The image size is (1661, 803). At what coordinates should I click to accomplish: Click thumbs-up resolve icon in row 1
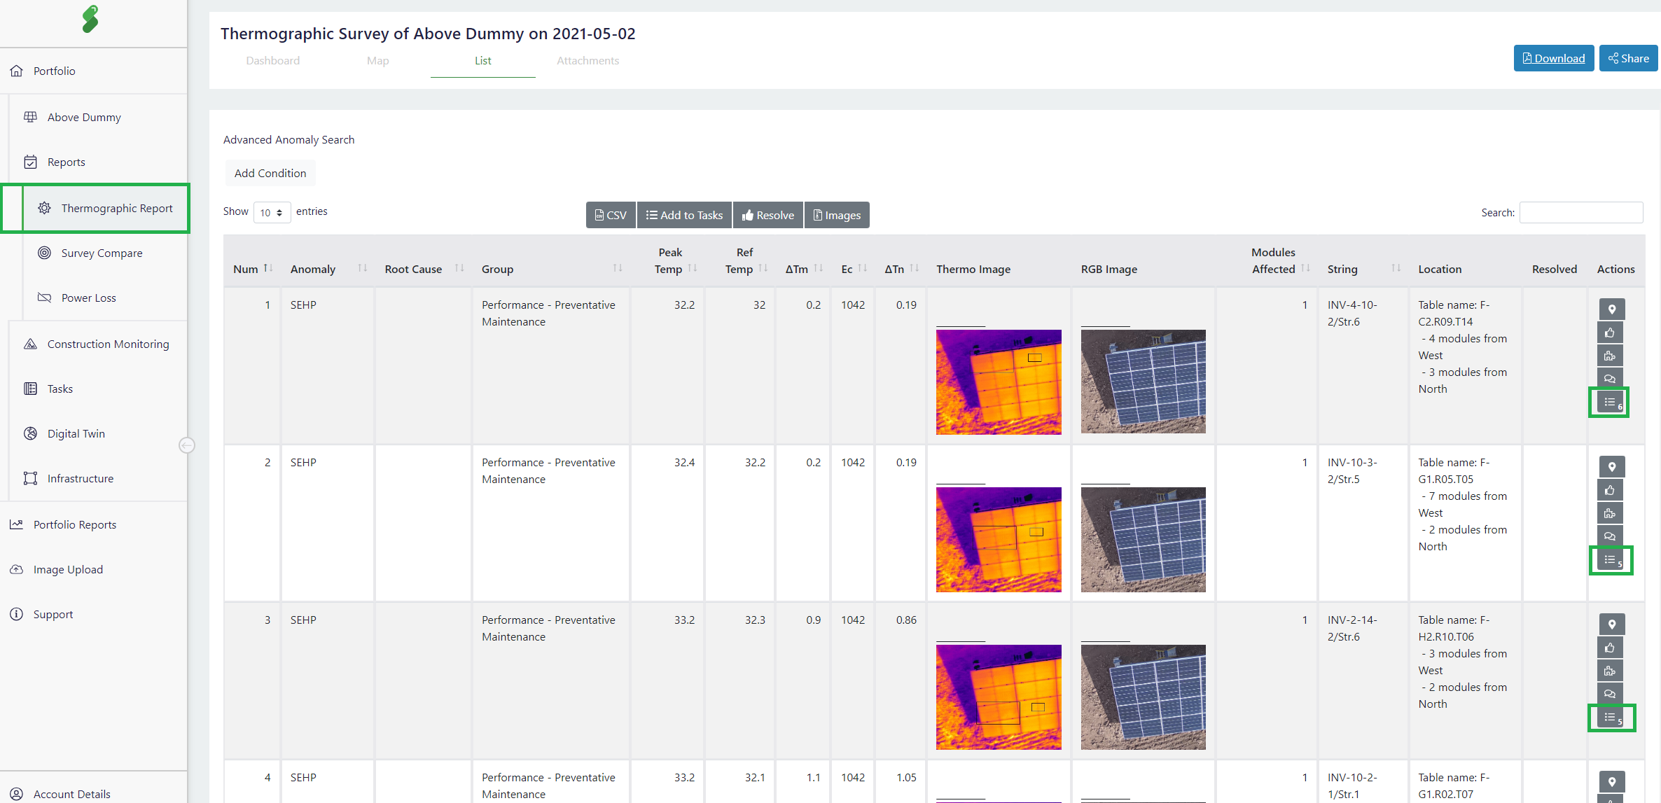[x=1610, y=333]
